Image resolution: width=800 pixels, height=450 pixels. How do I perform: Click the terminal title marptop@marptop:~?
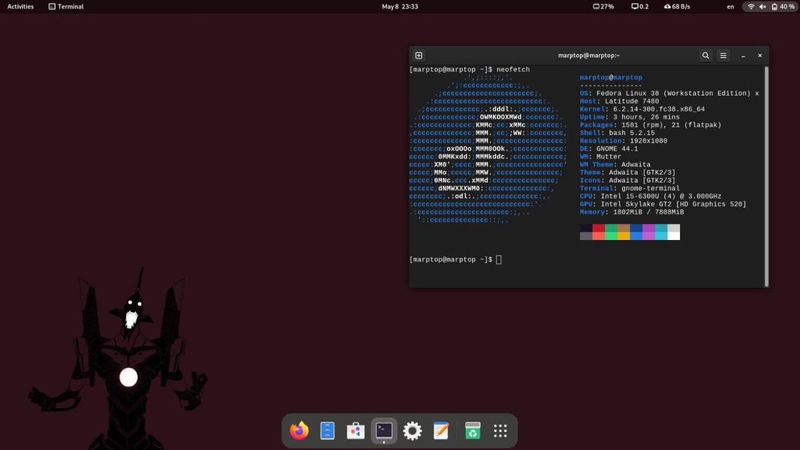[x=588, y=55]
